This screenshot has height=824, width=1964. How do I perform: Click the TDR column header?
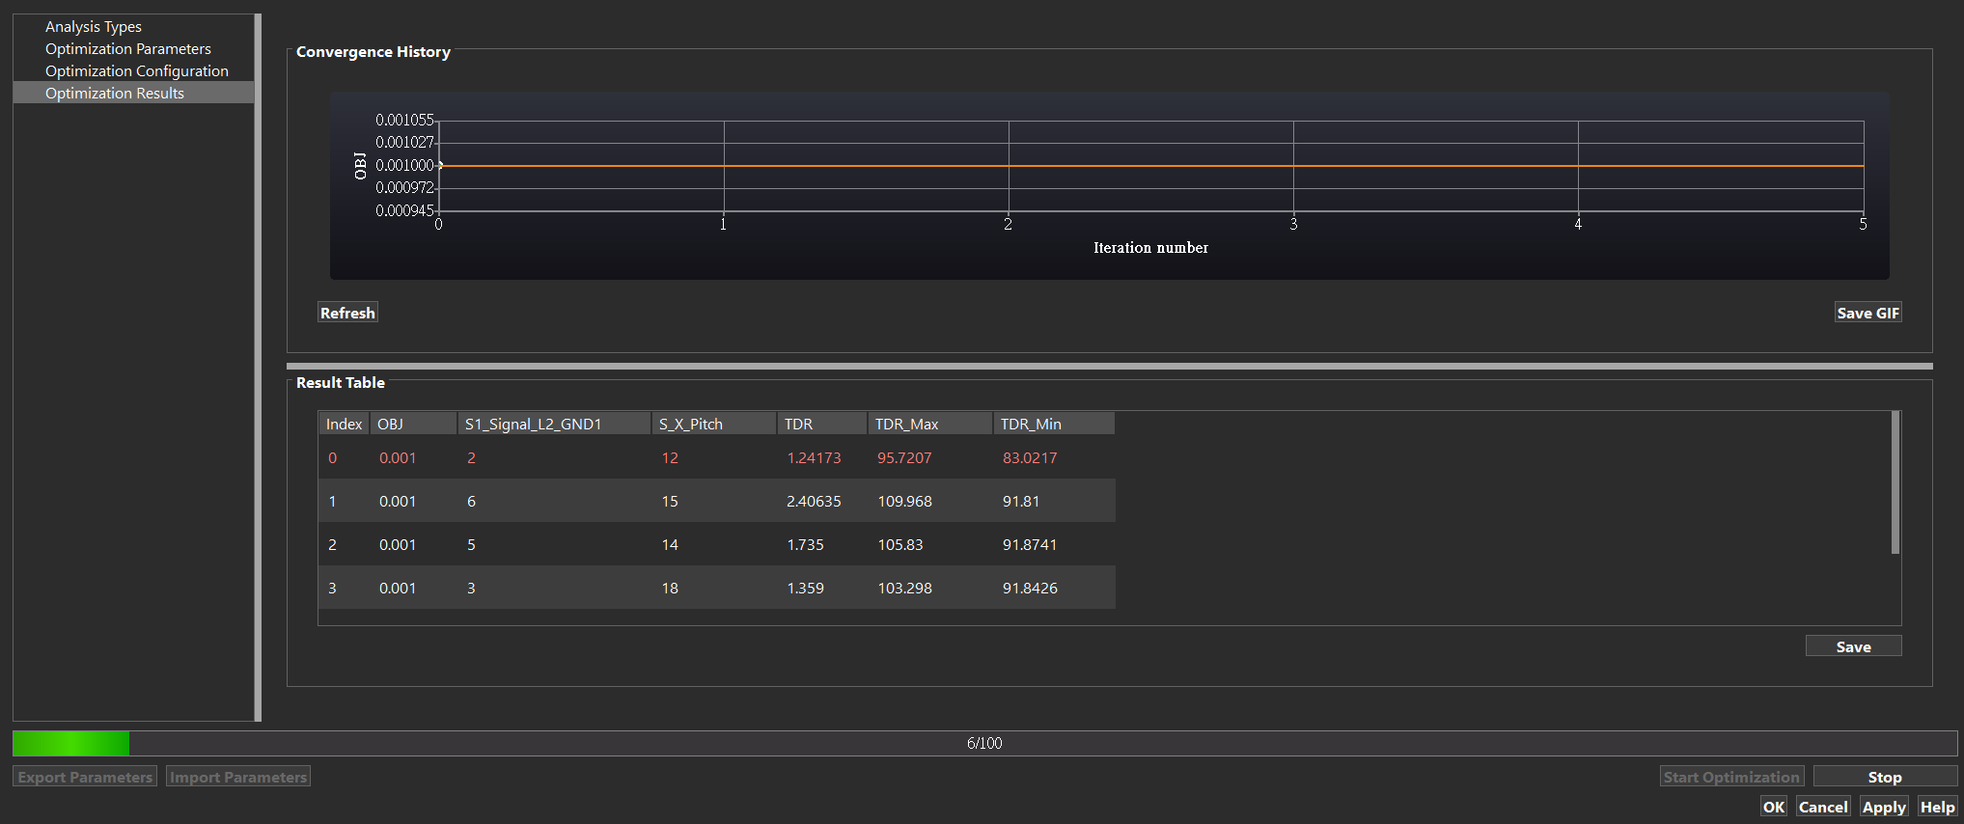822,424
